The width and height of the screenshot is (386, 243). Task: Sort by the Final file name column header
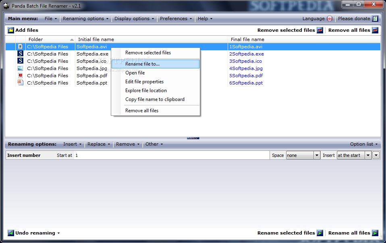coord(304,39)
